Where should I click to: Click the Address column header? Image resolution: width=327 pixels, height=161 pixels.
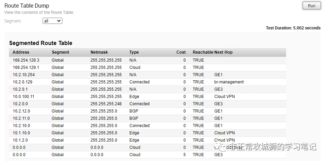[21, 52]
